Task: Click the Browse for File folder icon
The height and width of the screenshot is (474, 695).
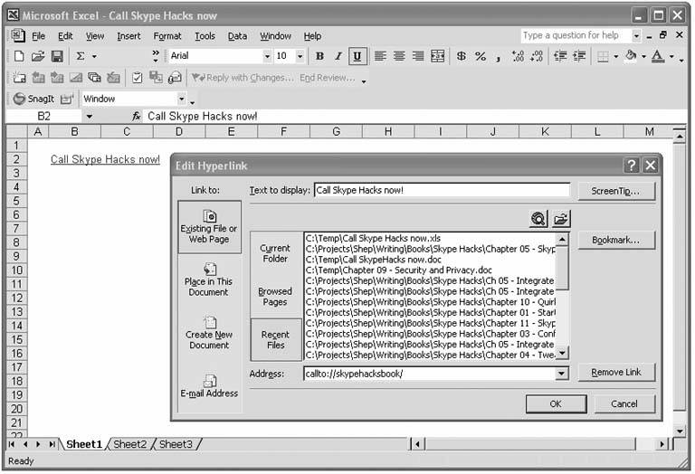Action: (x=561, y=218)
